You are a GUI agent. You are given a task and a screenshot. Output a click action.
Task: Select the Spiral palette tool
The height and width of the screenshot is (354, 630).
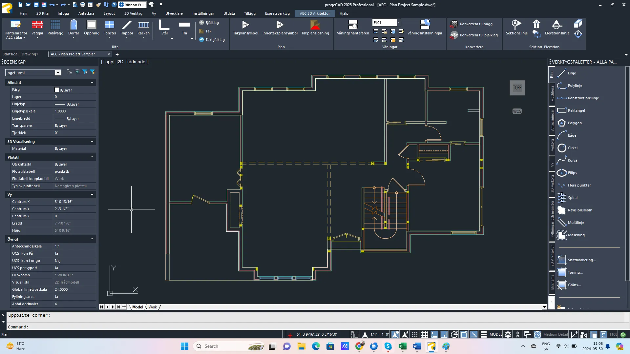[573, 198]
